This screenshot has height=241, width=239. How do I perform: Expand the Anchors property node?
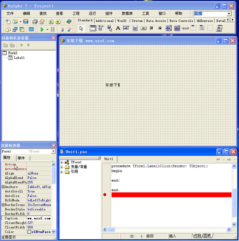tap(3, 187)
